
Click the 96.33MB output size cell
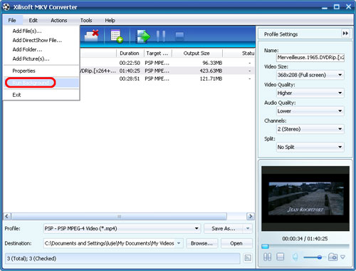tap(212, 63)
